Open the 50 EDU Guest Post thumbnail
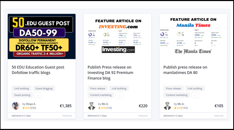 tap(42, 36)
